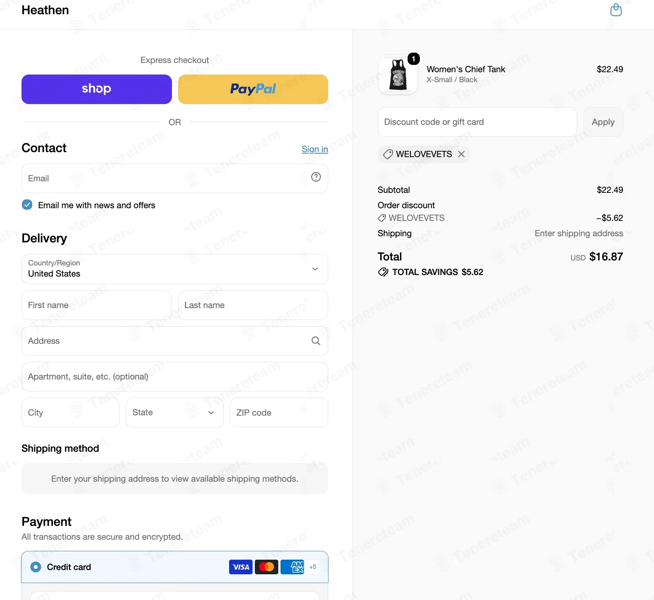Focus the Email input field
The image size is (654, 600).
(175, 178)
